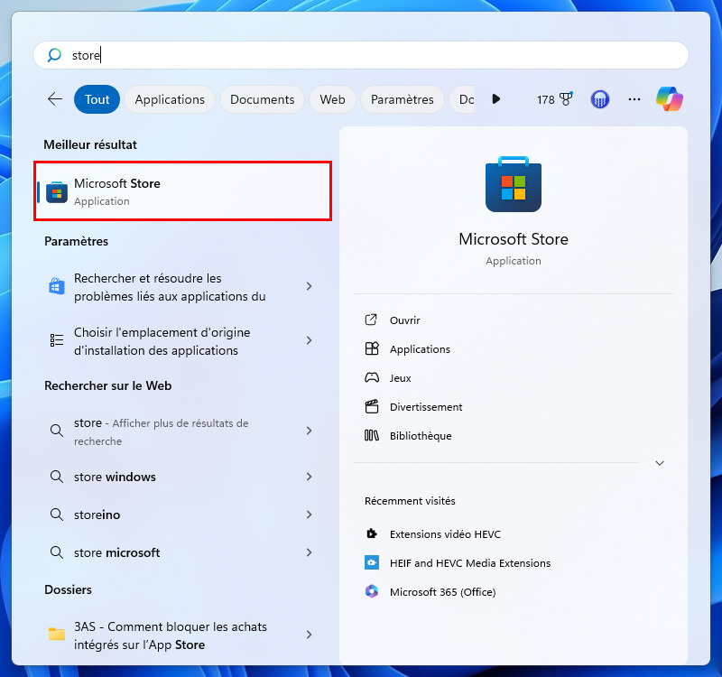Viewport: 722px width, 677px height.
Task: Open Extensions vidéo HEVC recent item
Action: pos(445,533)
